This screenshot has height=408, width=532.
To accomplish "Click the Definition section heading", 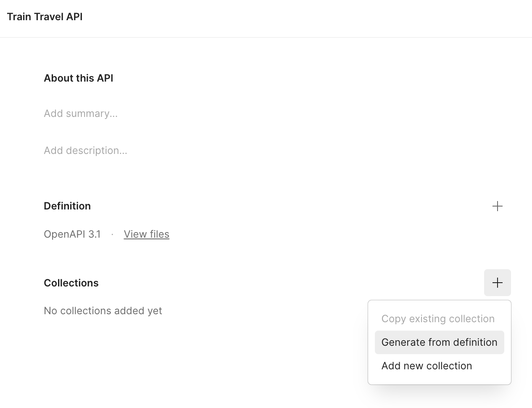I will [x=67, y=206].
